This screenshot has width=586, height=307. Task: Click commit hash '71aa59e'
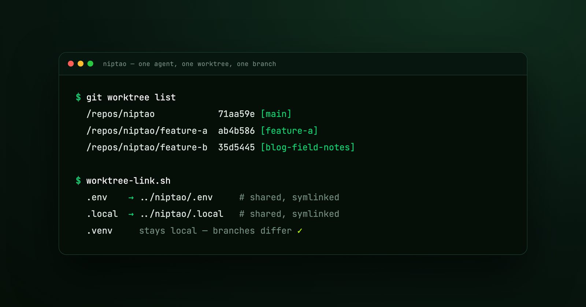pos(236,114)
